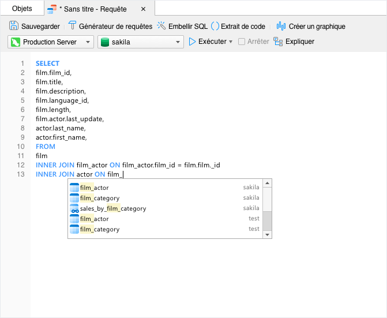Click line number 13 in the gutter
This screenshot has width=387, height=318.
coord(21,174)
